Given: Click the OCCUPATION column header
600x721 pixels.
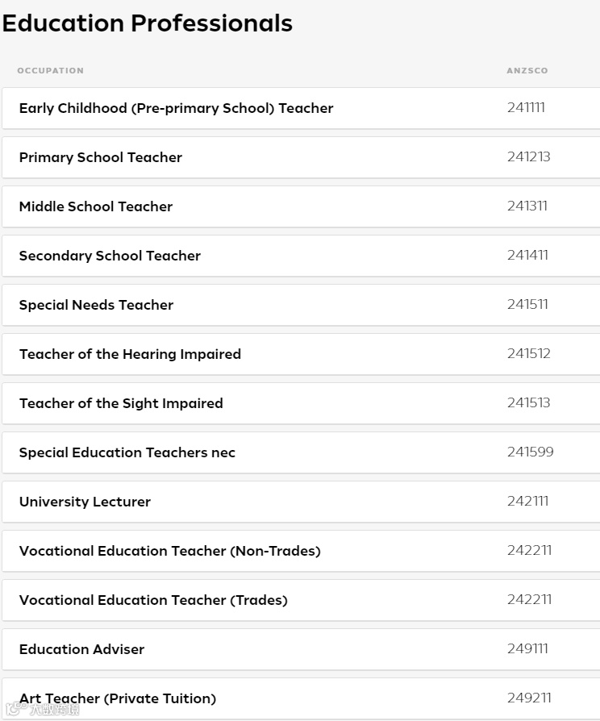Looking at the screenshot, I should pyautogui.click(x=50, y=71).
